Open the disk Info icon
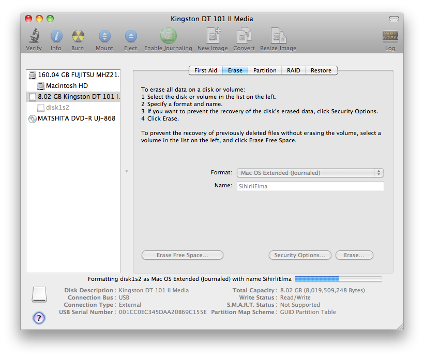Screen dimensions: 424x358 tap(56, 37)
